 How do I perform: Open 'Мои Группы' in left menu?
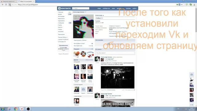click(x=60, y=25)
